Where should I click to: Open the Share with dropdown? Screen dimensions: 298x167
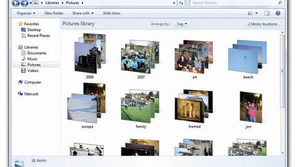tap(83, 13)
